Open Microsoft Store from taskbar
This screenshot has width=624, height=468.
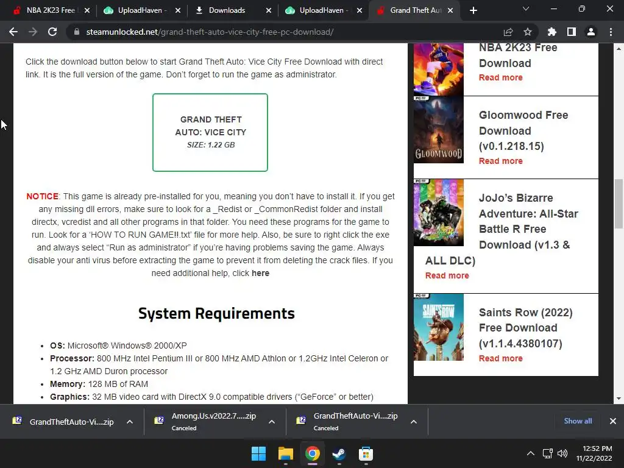point(366,453)
